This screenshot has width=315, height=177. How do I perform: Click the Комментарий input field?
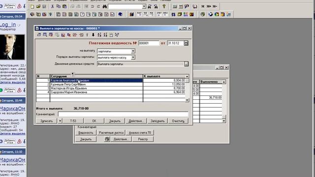[x=123, y=114]
